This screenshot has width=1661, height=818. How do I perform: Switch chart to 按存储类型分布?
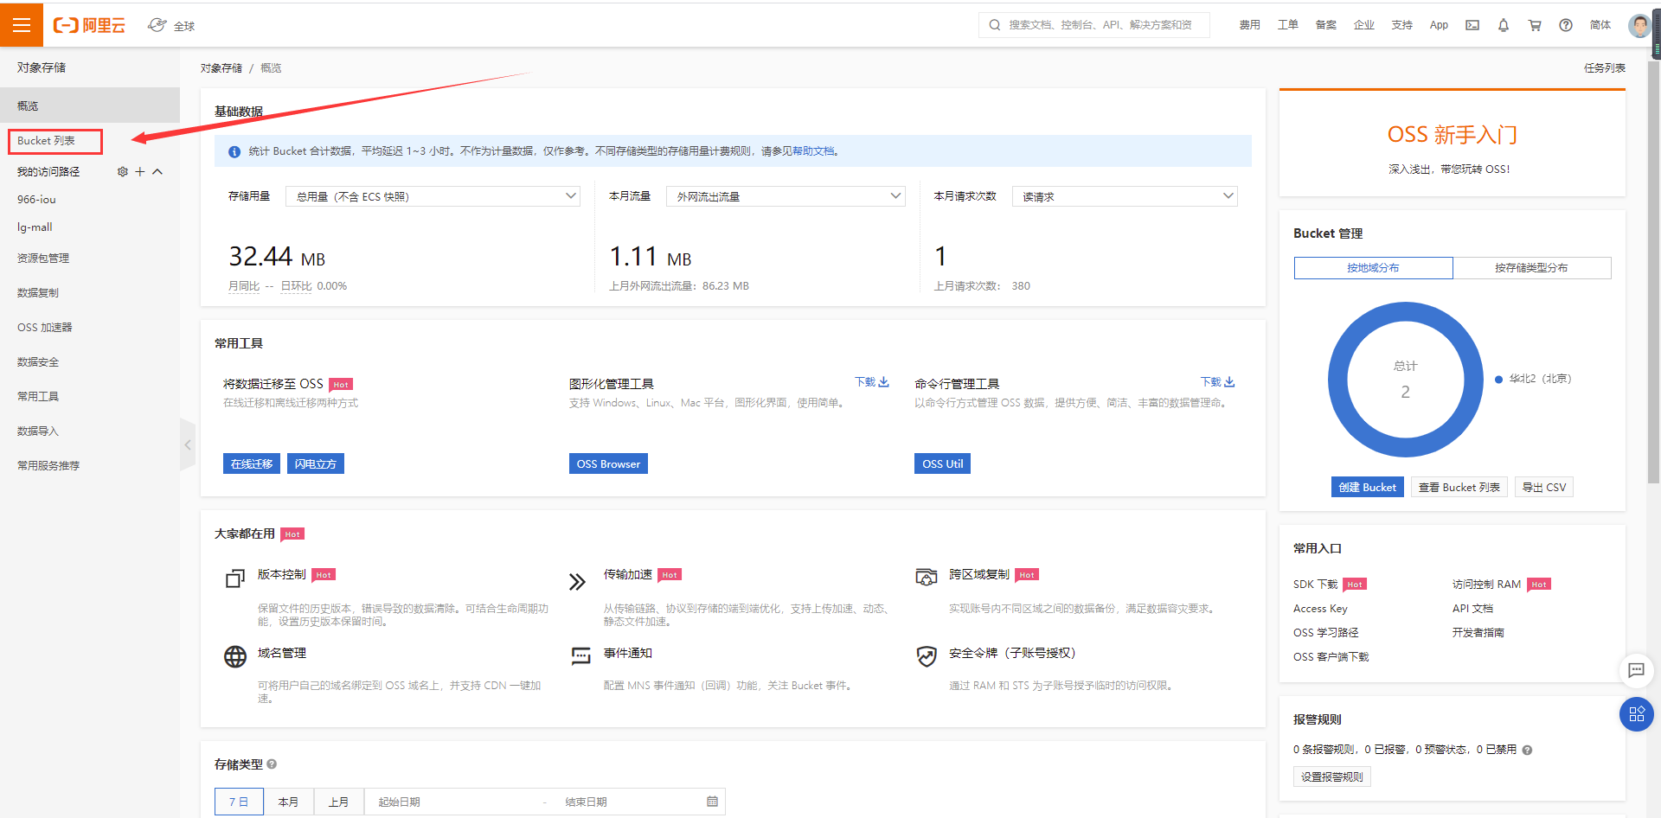pos(1531,268)
